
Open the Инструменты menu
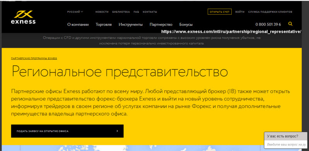click(x=131, y=25)
